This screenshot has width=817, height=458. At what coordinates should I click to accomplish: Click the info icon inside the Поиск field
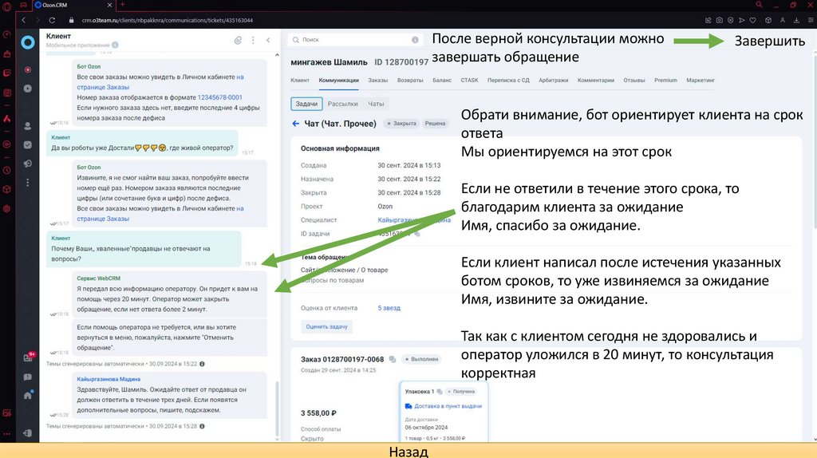[415, 40]
